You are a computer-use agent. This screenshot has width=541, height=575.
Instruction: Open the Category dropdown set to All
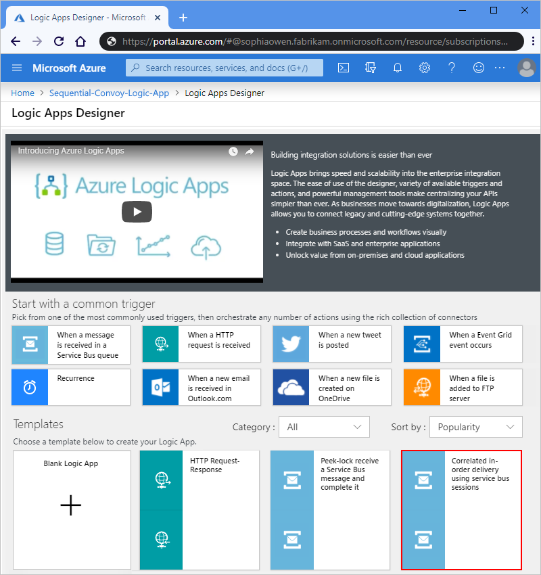coord(324,427)
